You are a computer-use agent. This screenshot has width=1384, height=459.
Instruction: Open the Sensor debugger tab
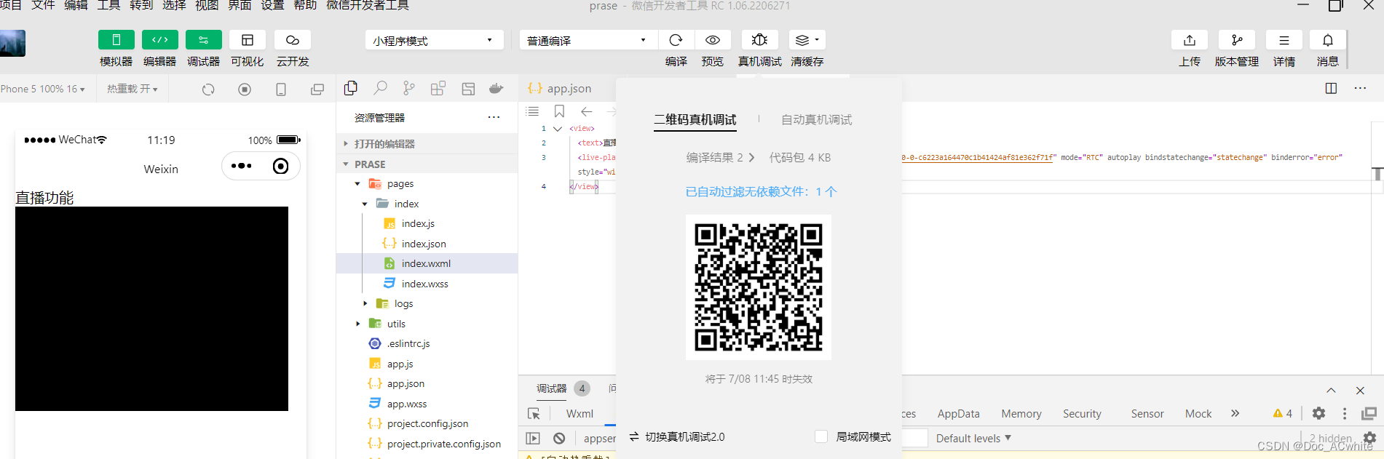tap(1147, 414)
